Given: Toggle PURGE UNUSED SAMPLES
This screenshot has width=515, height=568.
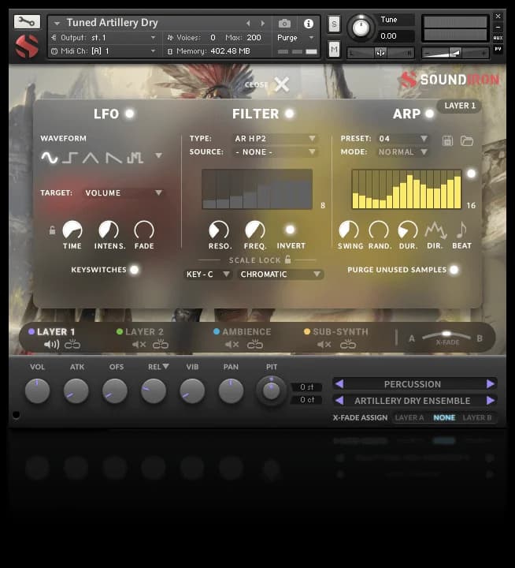Looking at the screenshot, I should coord(454,270).
